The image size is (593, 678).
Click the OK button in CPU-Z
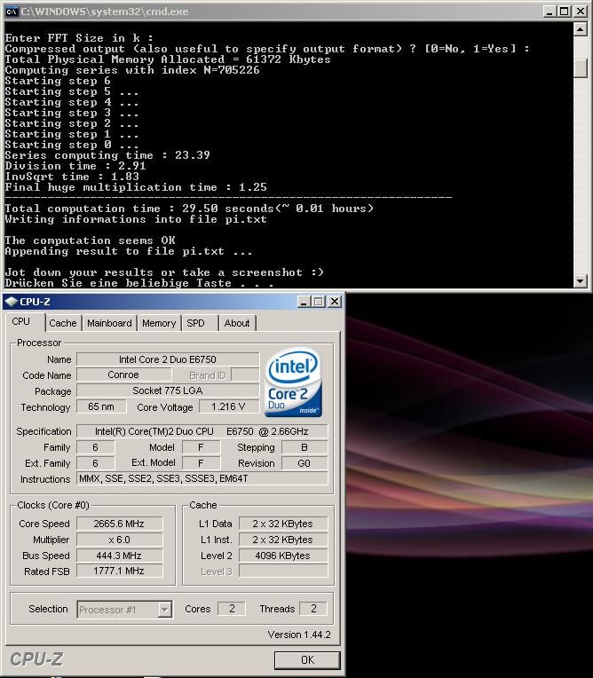(x=307, y=660)
